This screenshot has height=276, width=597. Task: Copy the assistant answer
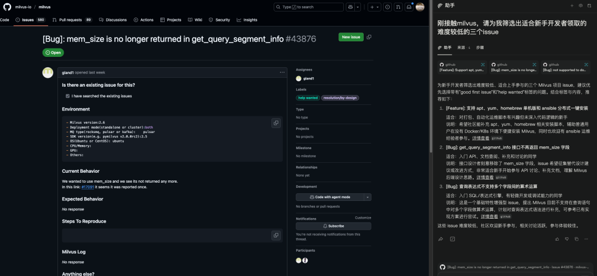pos(577,239)
